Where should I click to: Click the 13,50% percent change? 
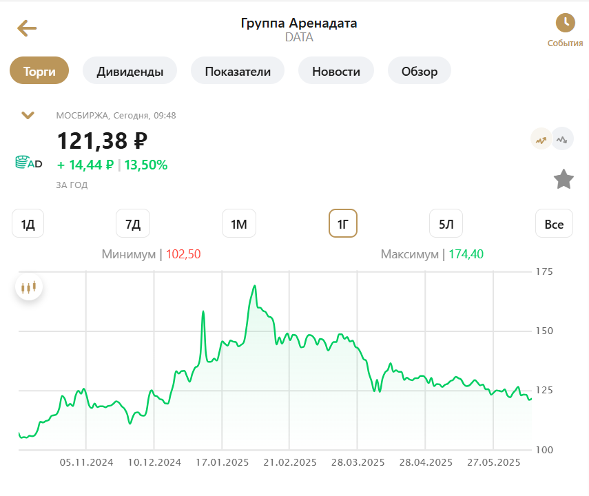click(146, 165)
